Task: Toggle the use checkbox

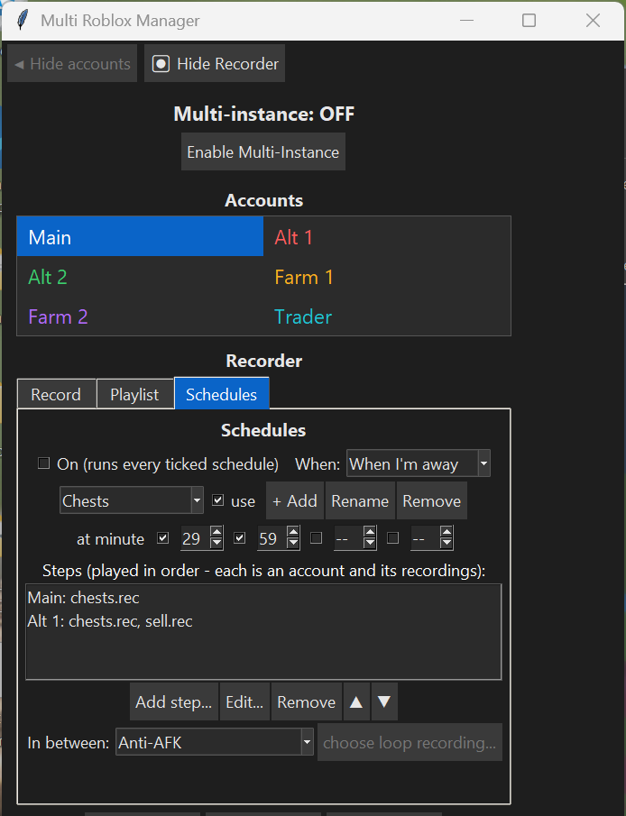Action: [x=217, y=500]
